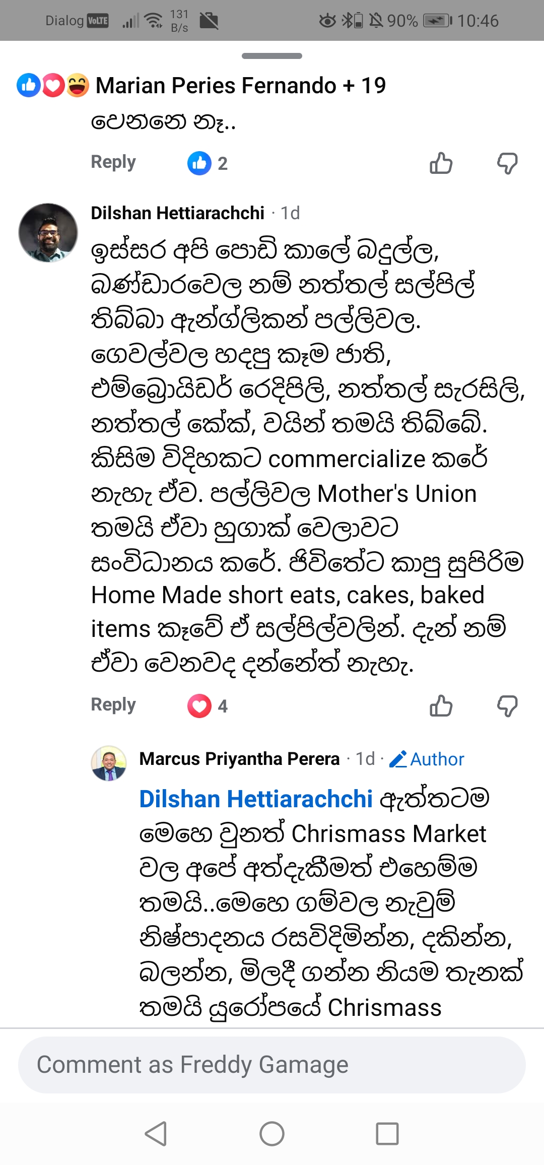View the heart reaction on Dilshan's comment
This screenshot has height=1165, width=544.
[x=199, y=705]
